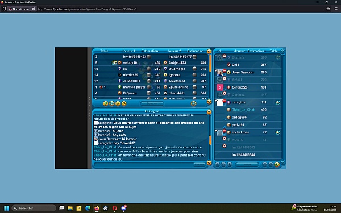
Task: Bookmark this page with the star icon
Action: click(x=328, y=9)
